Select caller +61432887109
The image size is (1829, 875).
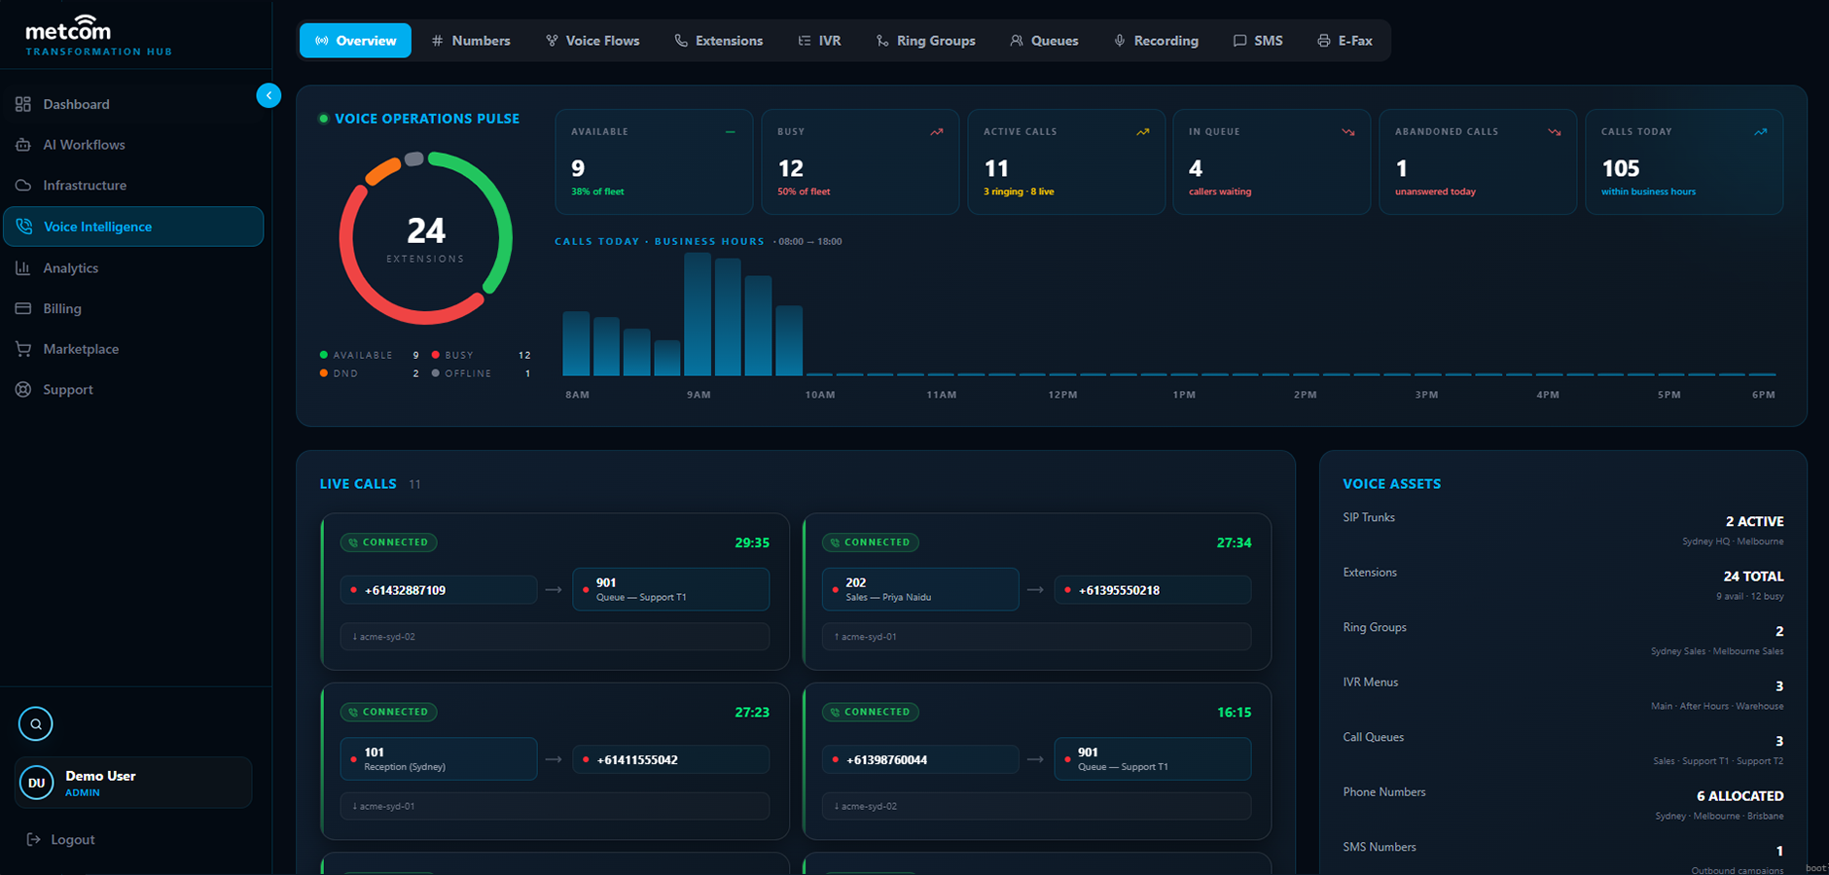click(x=438, y=590)
